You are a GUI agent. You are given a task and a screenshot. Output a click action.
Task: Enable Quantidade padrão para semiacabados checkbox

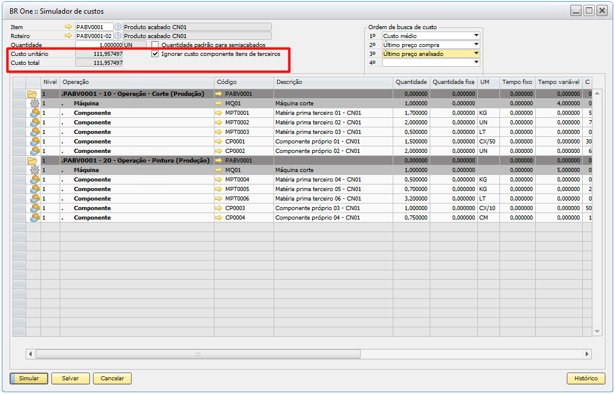[x=155, y=45]
